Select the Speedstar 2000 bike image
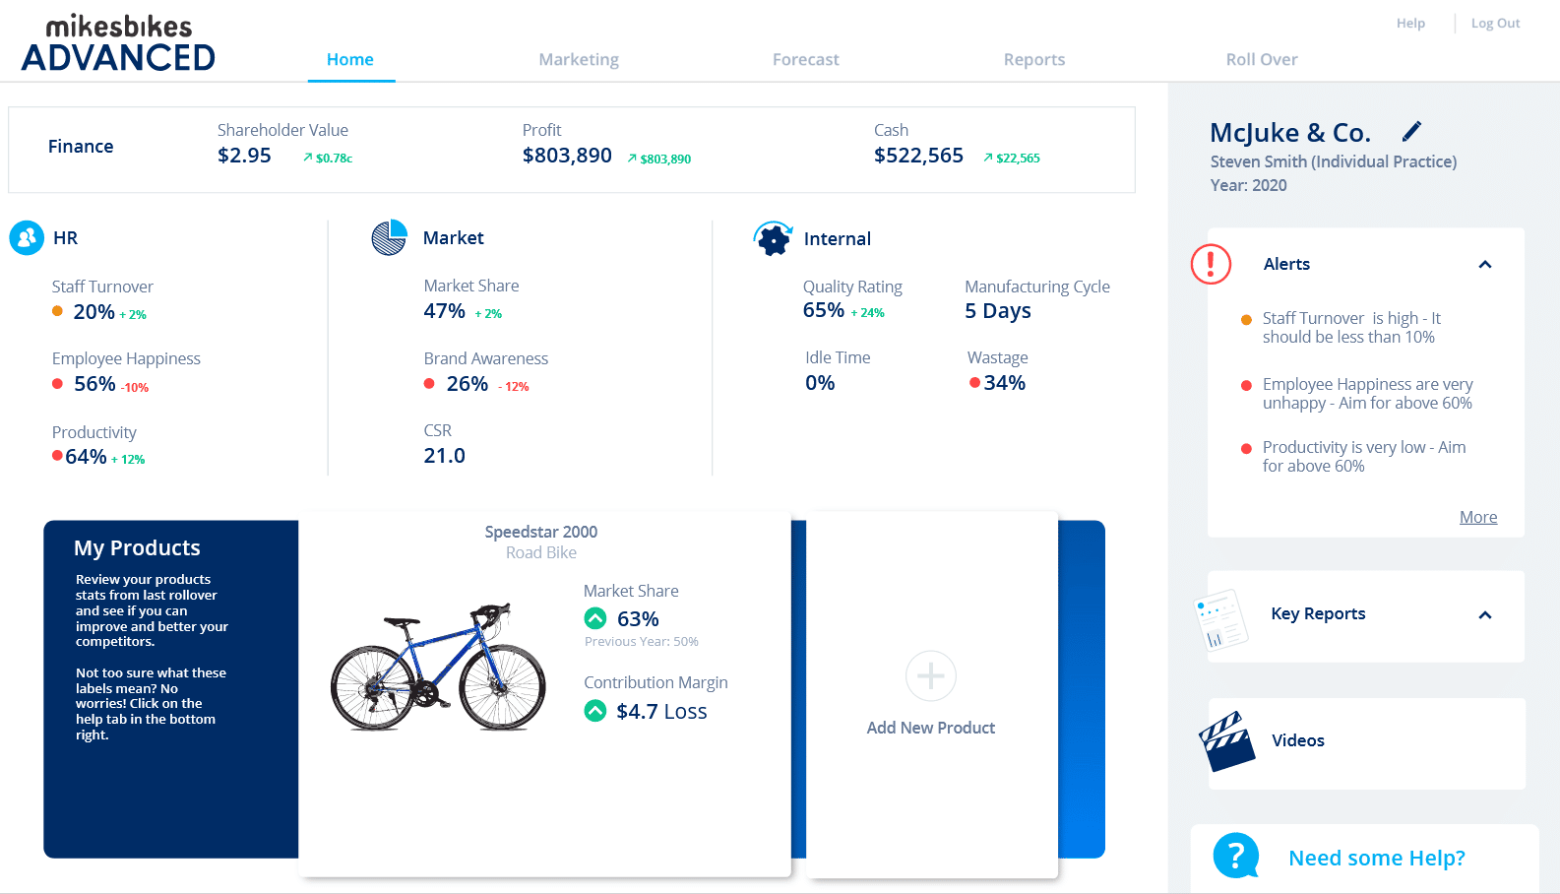The image size is (1560, 894). [x=438, y=667]
